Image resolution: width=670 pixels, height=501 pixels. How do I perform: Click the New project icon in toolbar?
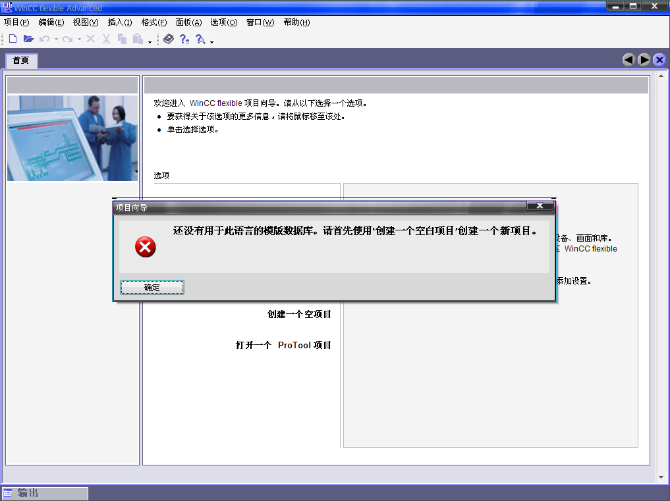[13, 40]
